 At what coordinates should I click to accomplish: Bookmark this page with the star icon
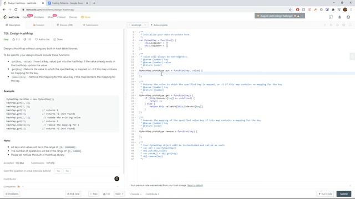pos(290,10)
